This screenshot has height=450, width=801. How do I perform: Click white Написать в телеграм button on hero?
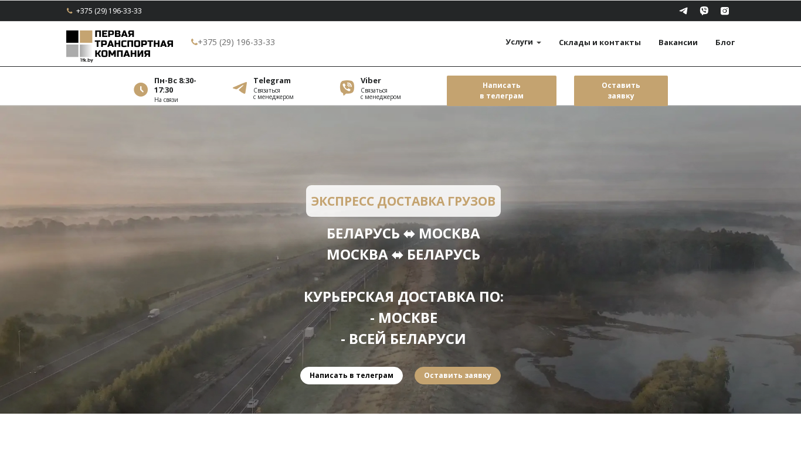(351, 376)
